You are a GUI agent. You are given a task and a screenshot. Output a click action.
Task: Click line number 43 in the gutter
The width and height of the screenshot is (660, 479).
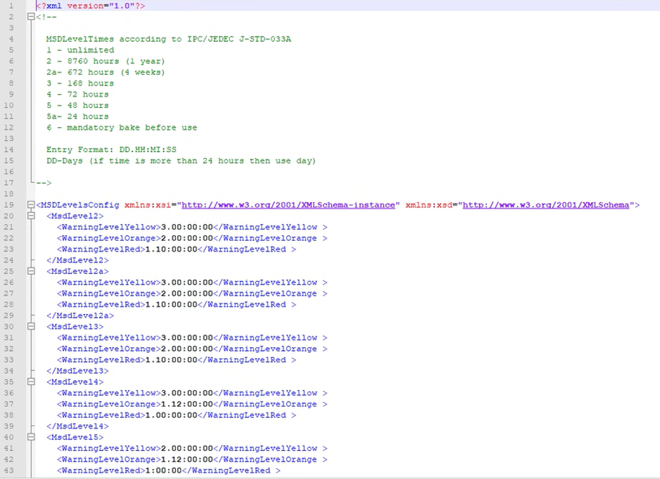(x=9, y=470)
